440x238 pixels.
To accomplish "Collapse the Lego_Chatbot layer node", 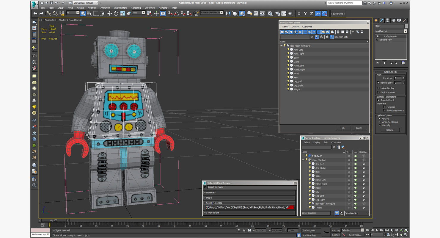I will (303, 160).
